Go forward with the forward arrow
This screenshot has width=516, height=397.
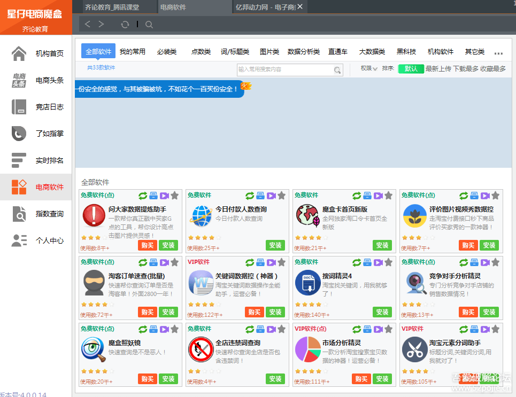[x=102, y=24]
